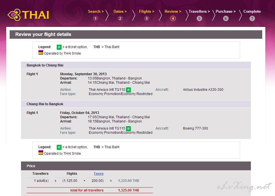Click the flight fare value 1,125.00
The width and height of the screenshot is (275, 196).
(70, 181)
